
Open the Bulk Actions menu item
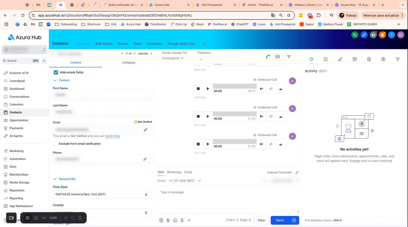coord(104,44)
